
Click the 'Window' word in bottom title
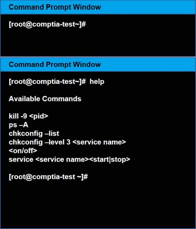point(87,65)
